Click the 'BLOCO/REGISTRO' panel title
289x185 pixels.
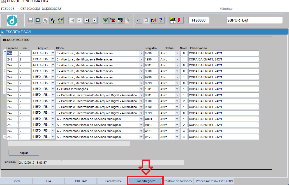[x=16, y=40]
